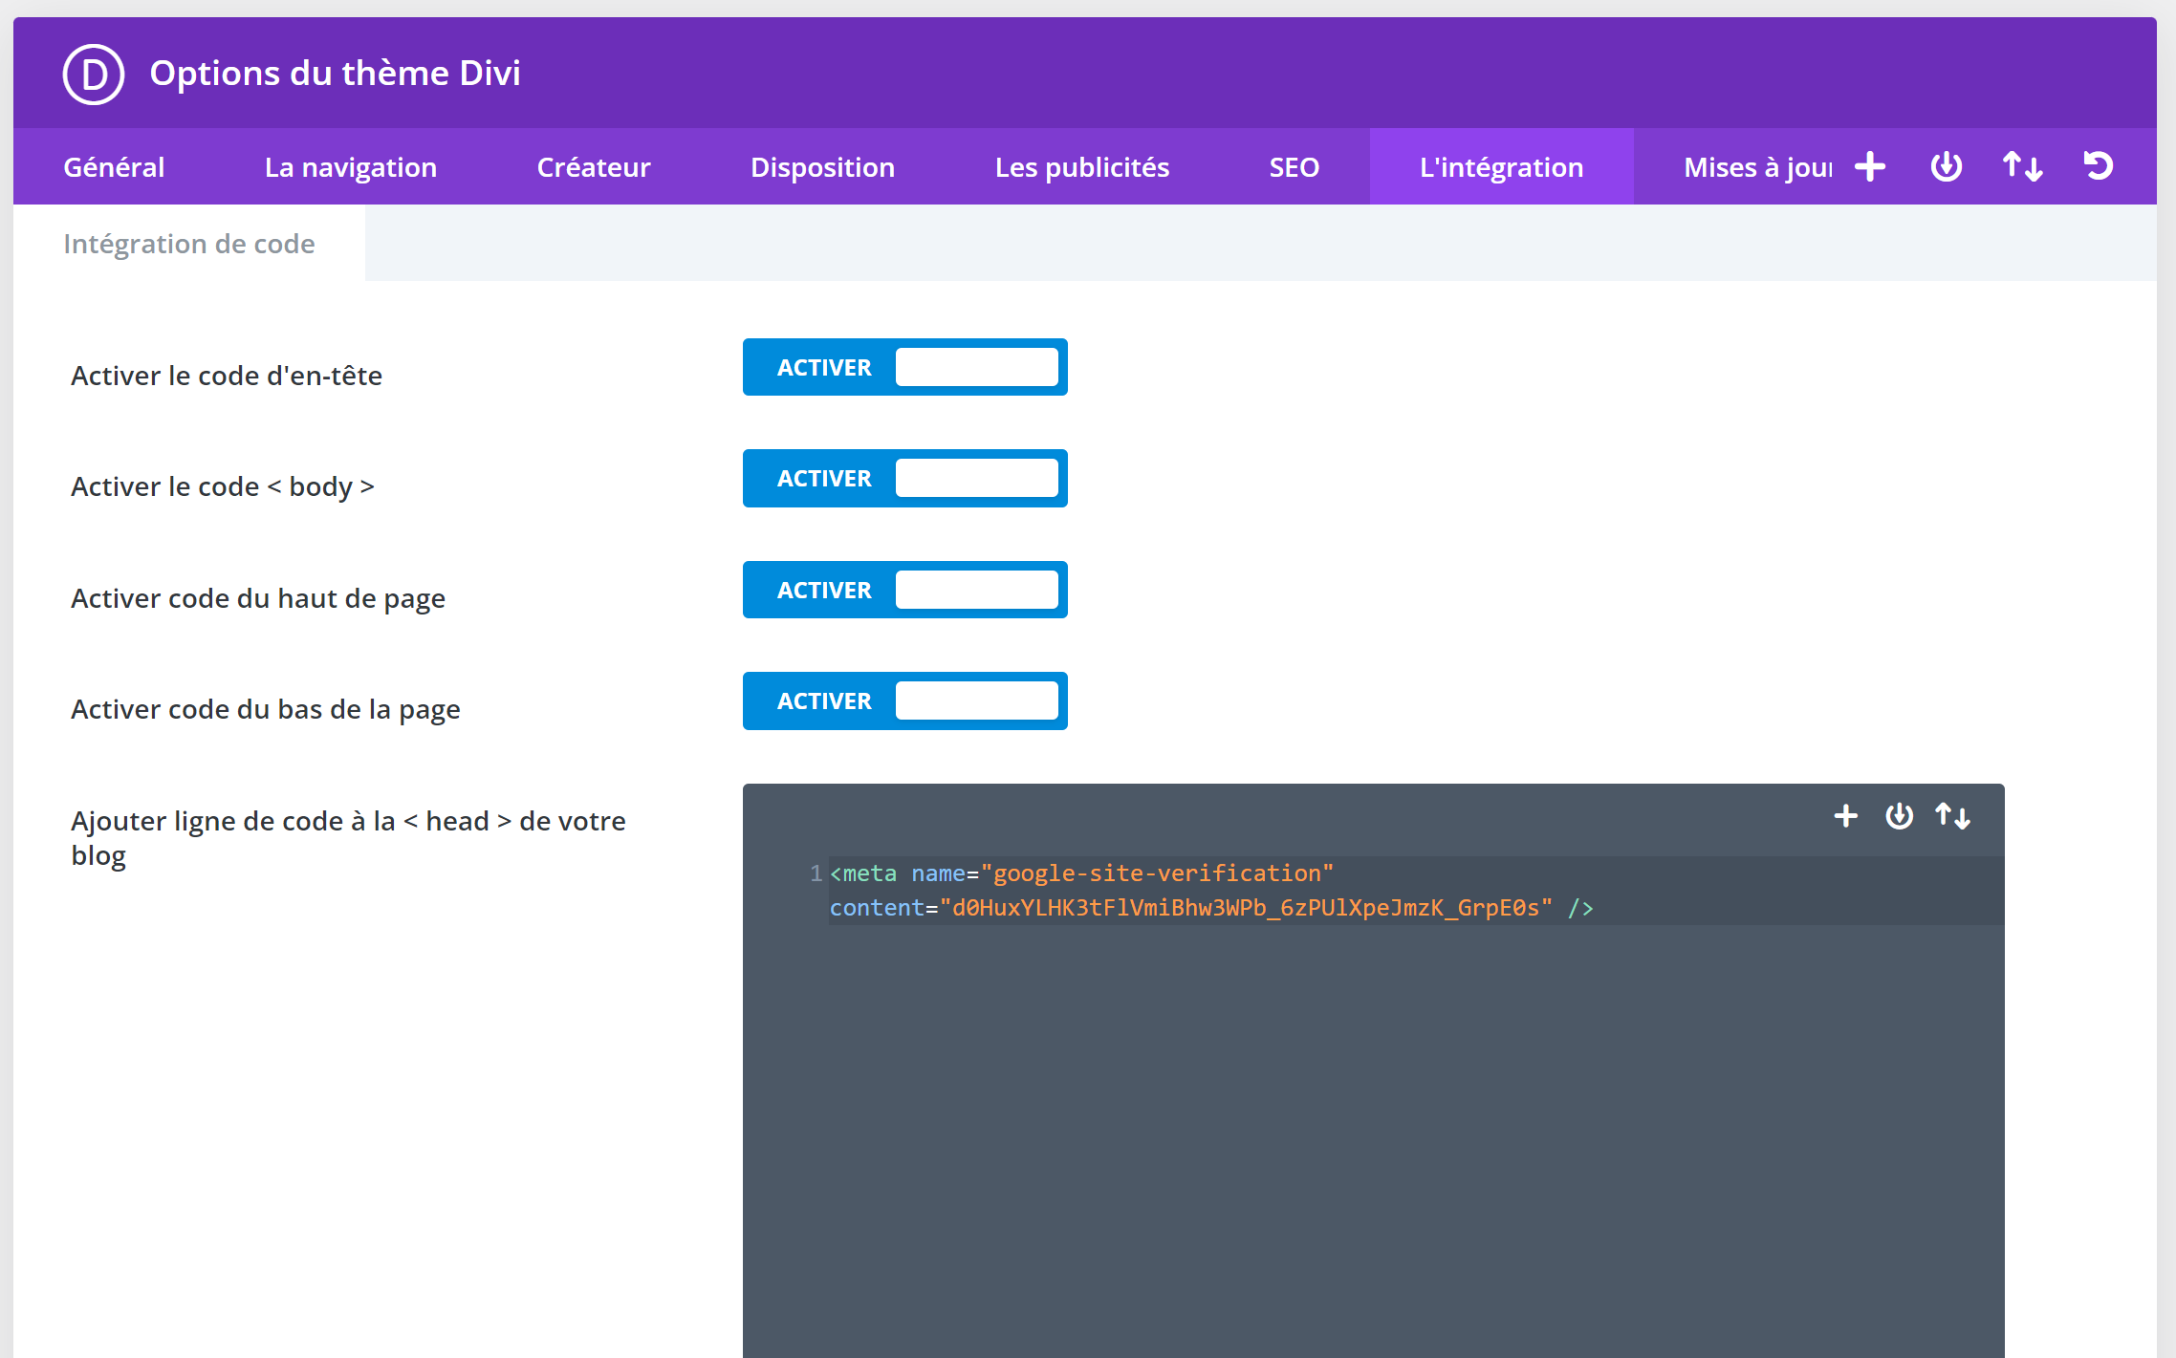The image size is (2176, 1358).
Task: Click 'Ajouter ligne de code à la < head >' label
Action: [x=348, y=838]
